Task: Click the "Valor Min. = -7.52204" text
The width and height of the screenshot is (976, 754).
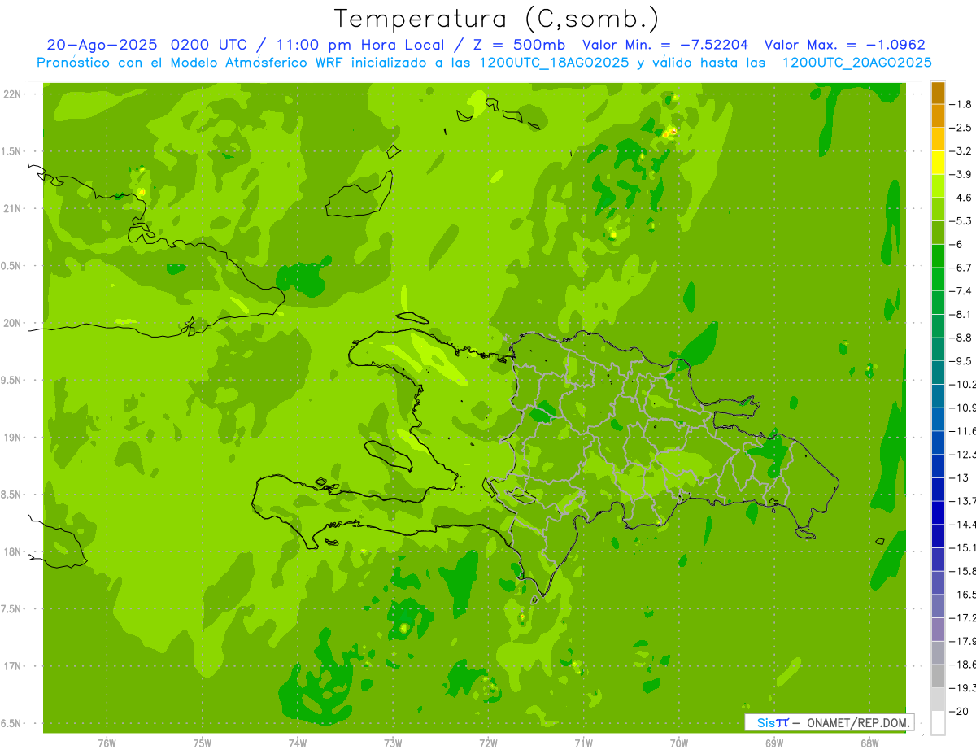Action: (x=666, y=45)
